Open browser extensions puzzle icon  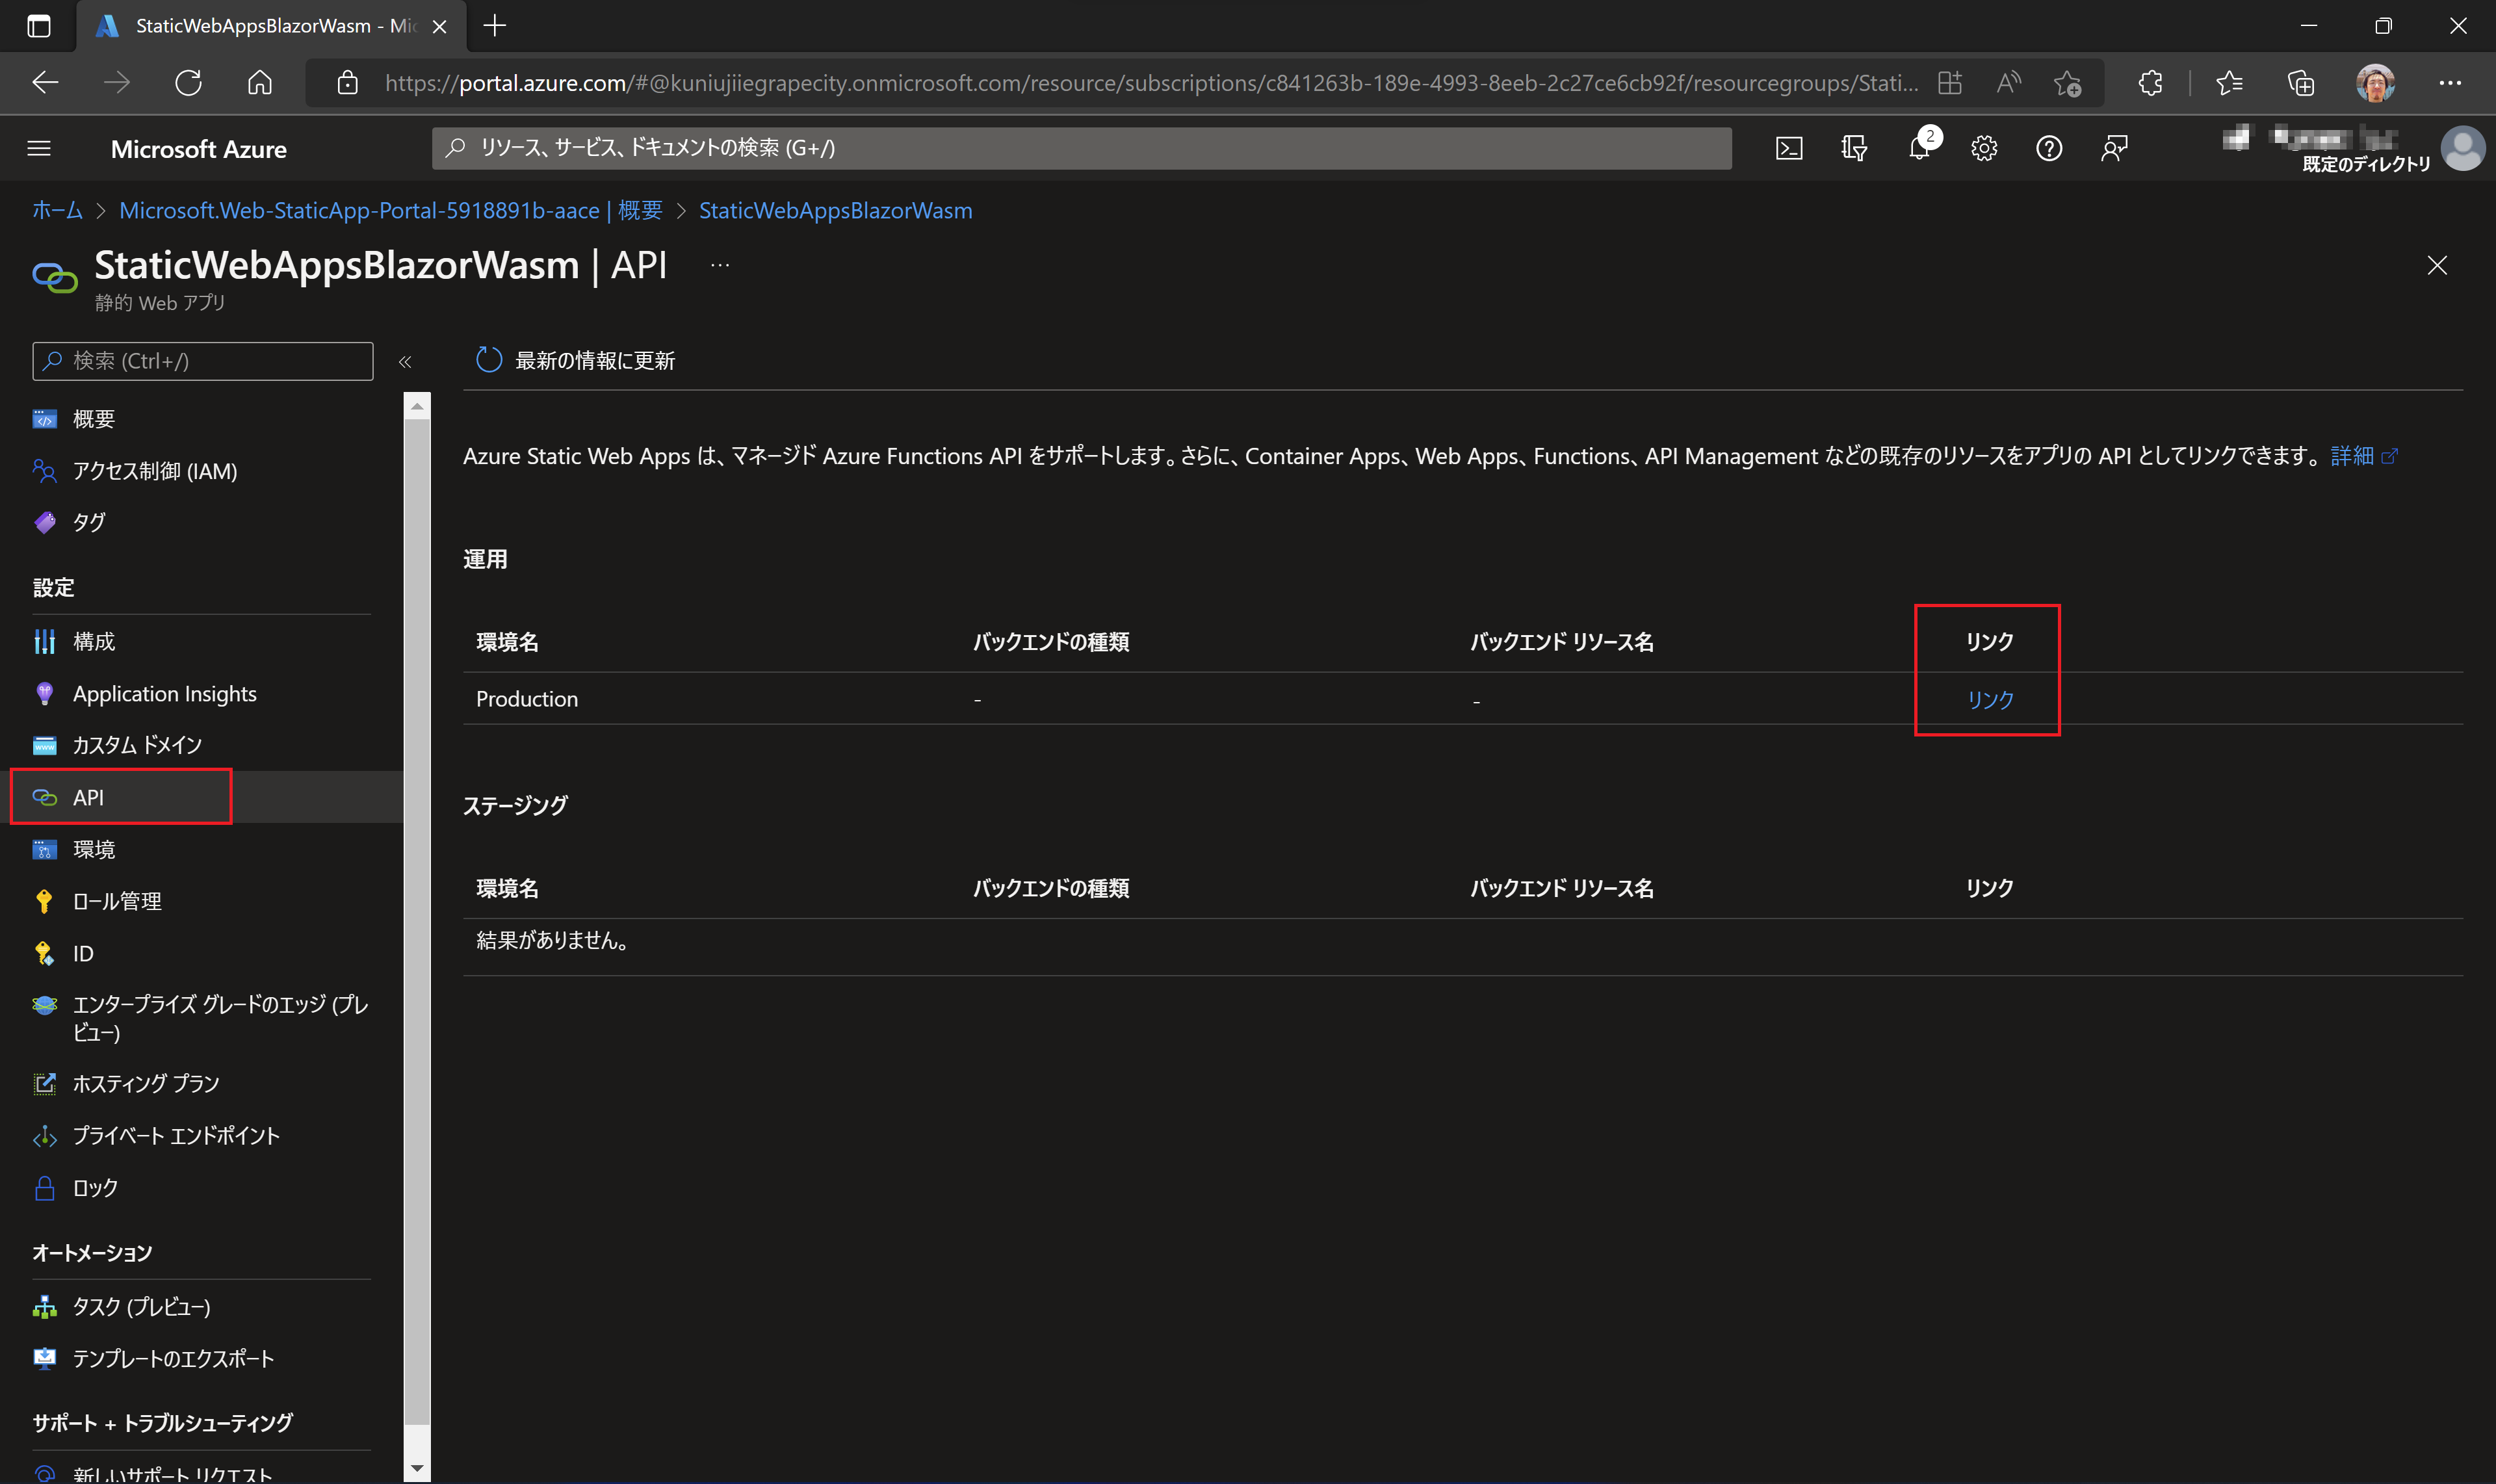pyautogui.click(x=2150, y=83)
